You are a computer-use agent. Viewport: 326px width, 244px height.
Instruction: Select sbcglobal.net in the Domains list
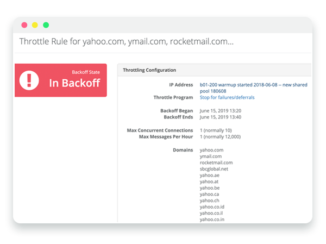click(214, 169)
